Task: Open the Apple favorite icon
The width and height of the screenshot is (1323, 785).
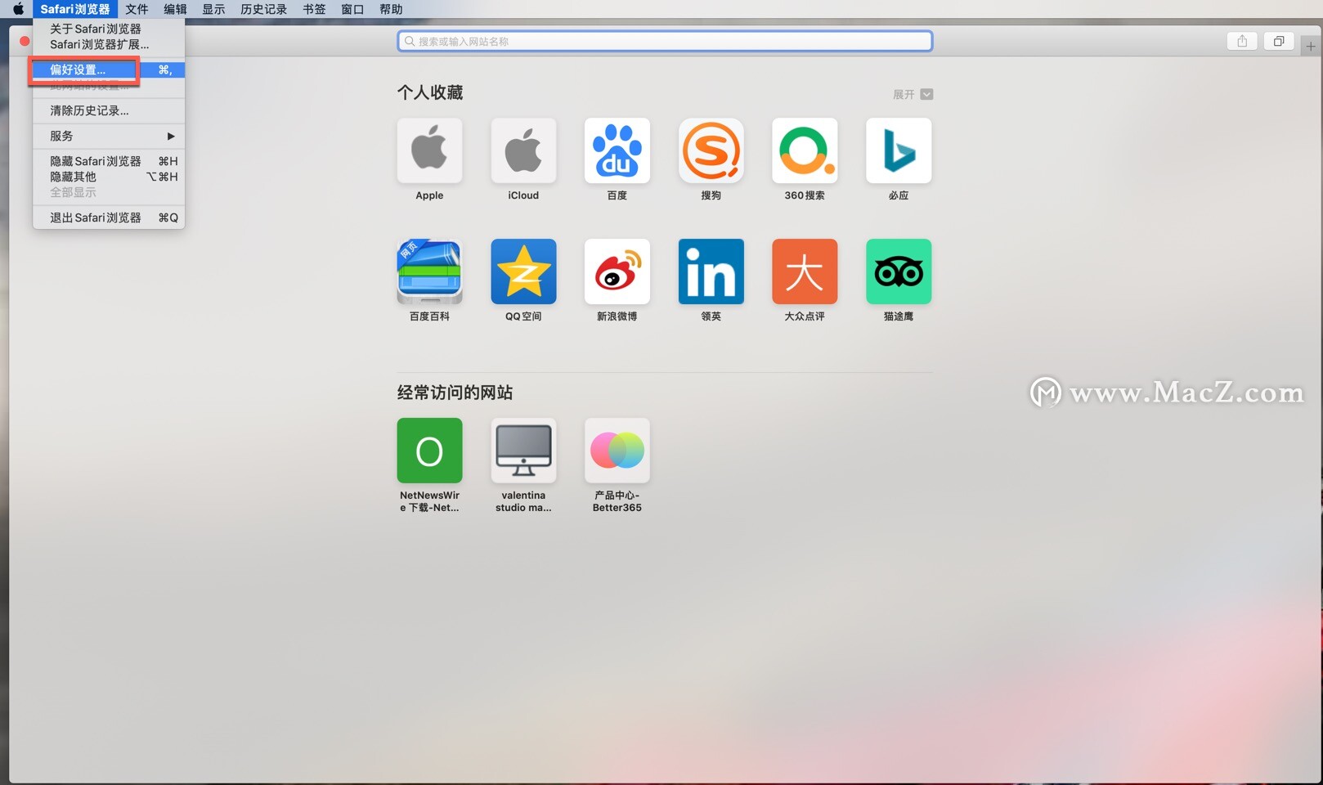Action: (429, 150)
